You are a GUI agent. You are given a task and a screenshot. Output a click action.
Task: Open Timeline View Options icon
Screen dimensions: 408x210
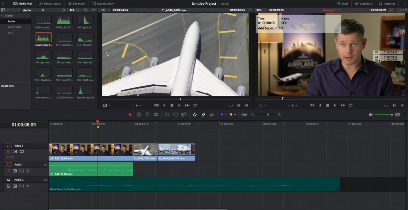(x=244, y=115)
